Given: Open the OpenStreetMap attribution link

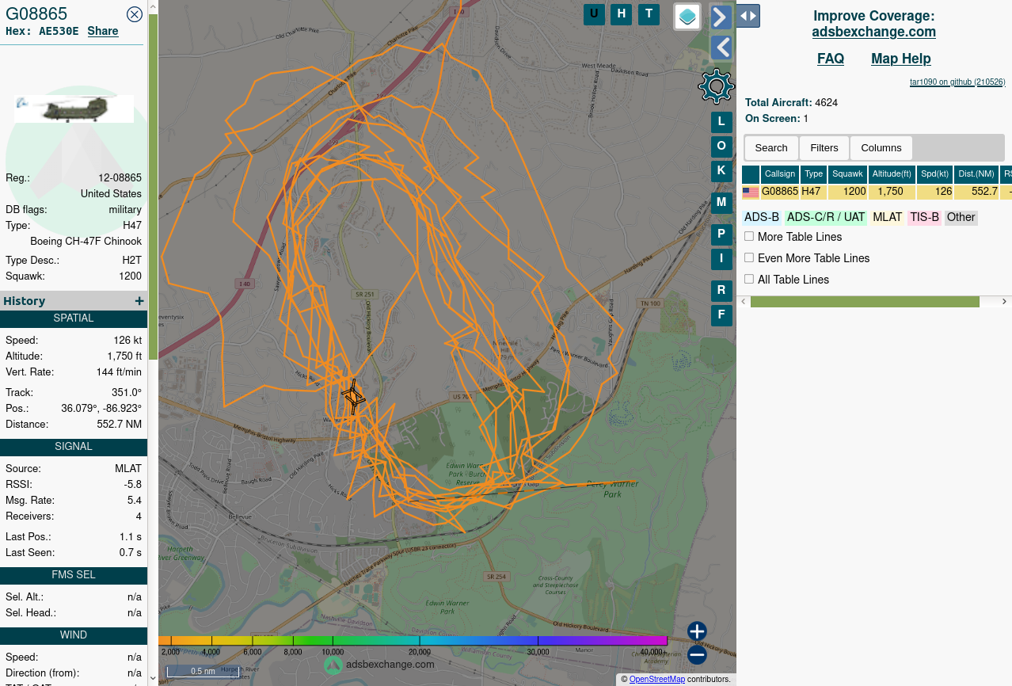Looking at the screenshot, I should click(657, 680).
